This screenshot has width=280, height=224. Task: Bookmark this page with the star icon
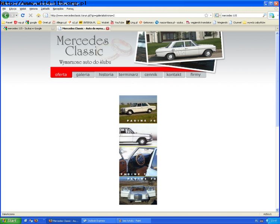206,15
